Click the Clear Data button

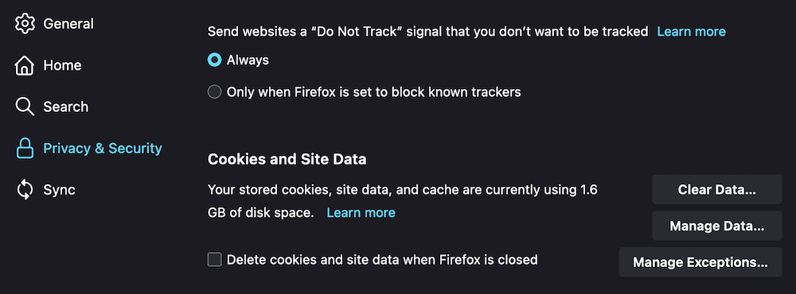(717, 190)
